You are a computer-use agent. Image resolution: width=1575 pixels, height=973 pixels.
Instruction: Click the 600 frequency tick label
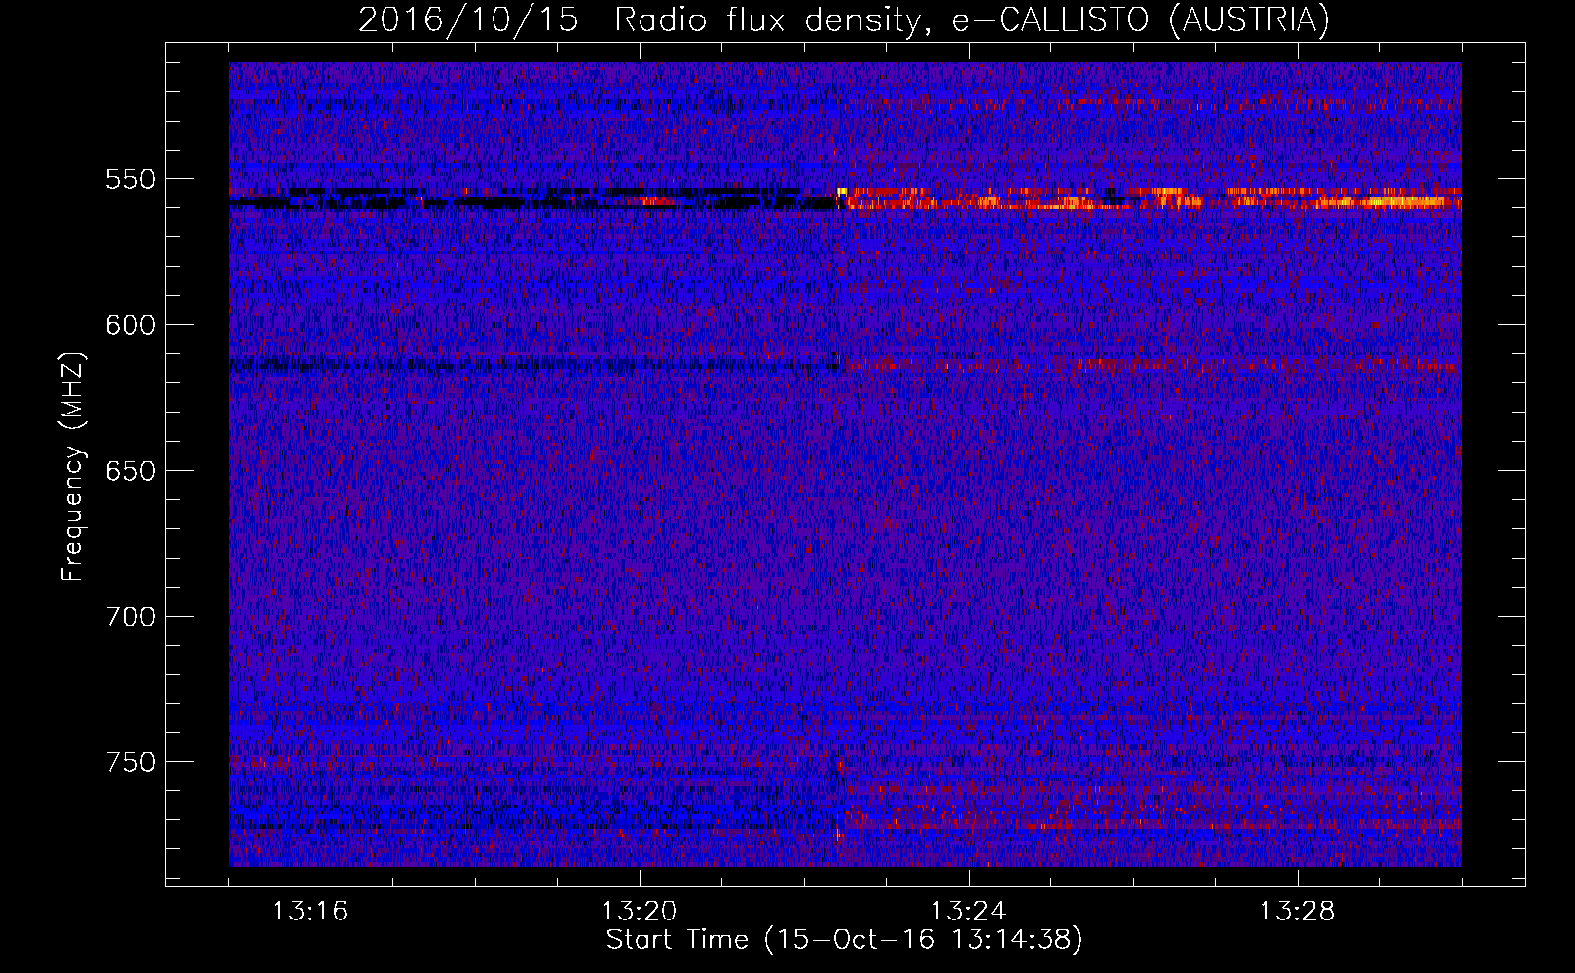click(x=130, y=325)
